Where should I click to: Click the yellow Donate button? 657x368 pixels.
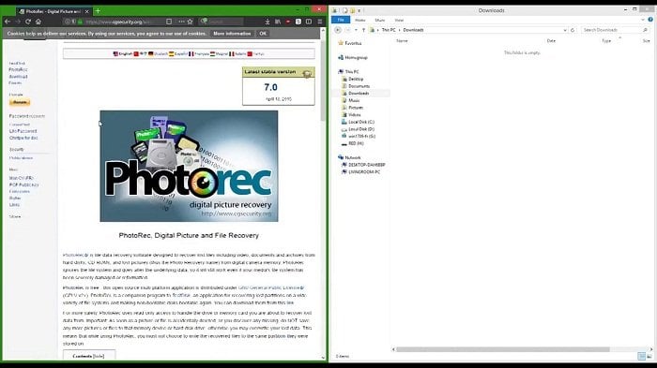[x=20, y=102]
